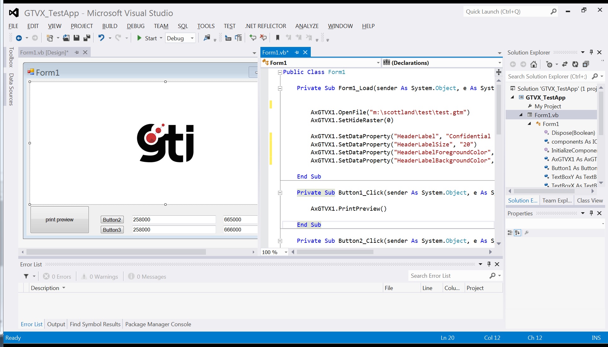Switch to the Class View tab

point(590,200)
